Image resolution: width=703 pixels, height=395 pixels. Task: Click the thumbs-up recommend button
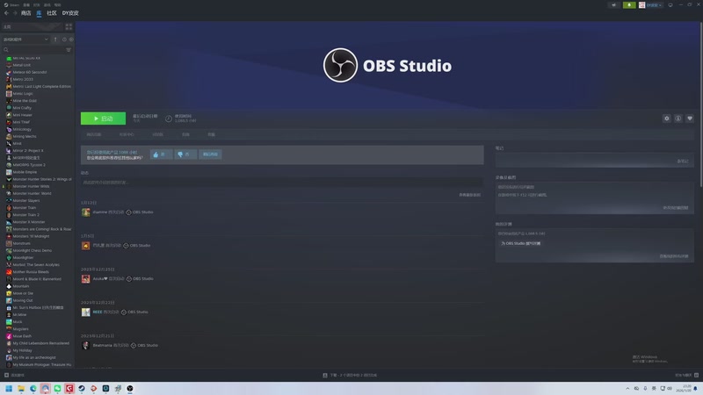[x=161, y=154]
